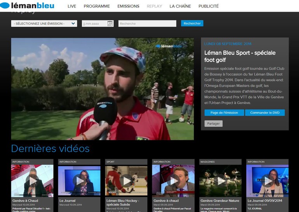299x212 pixels.
Task: Go to the PUBLICITÉ page
Action: point(209,6)
